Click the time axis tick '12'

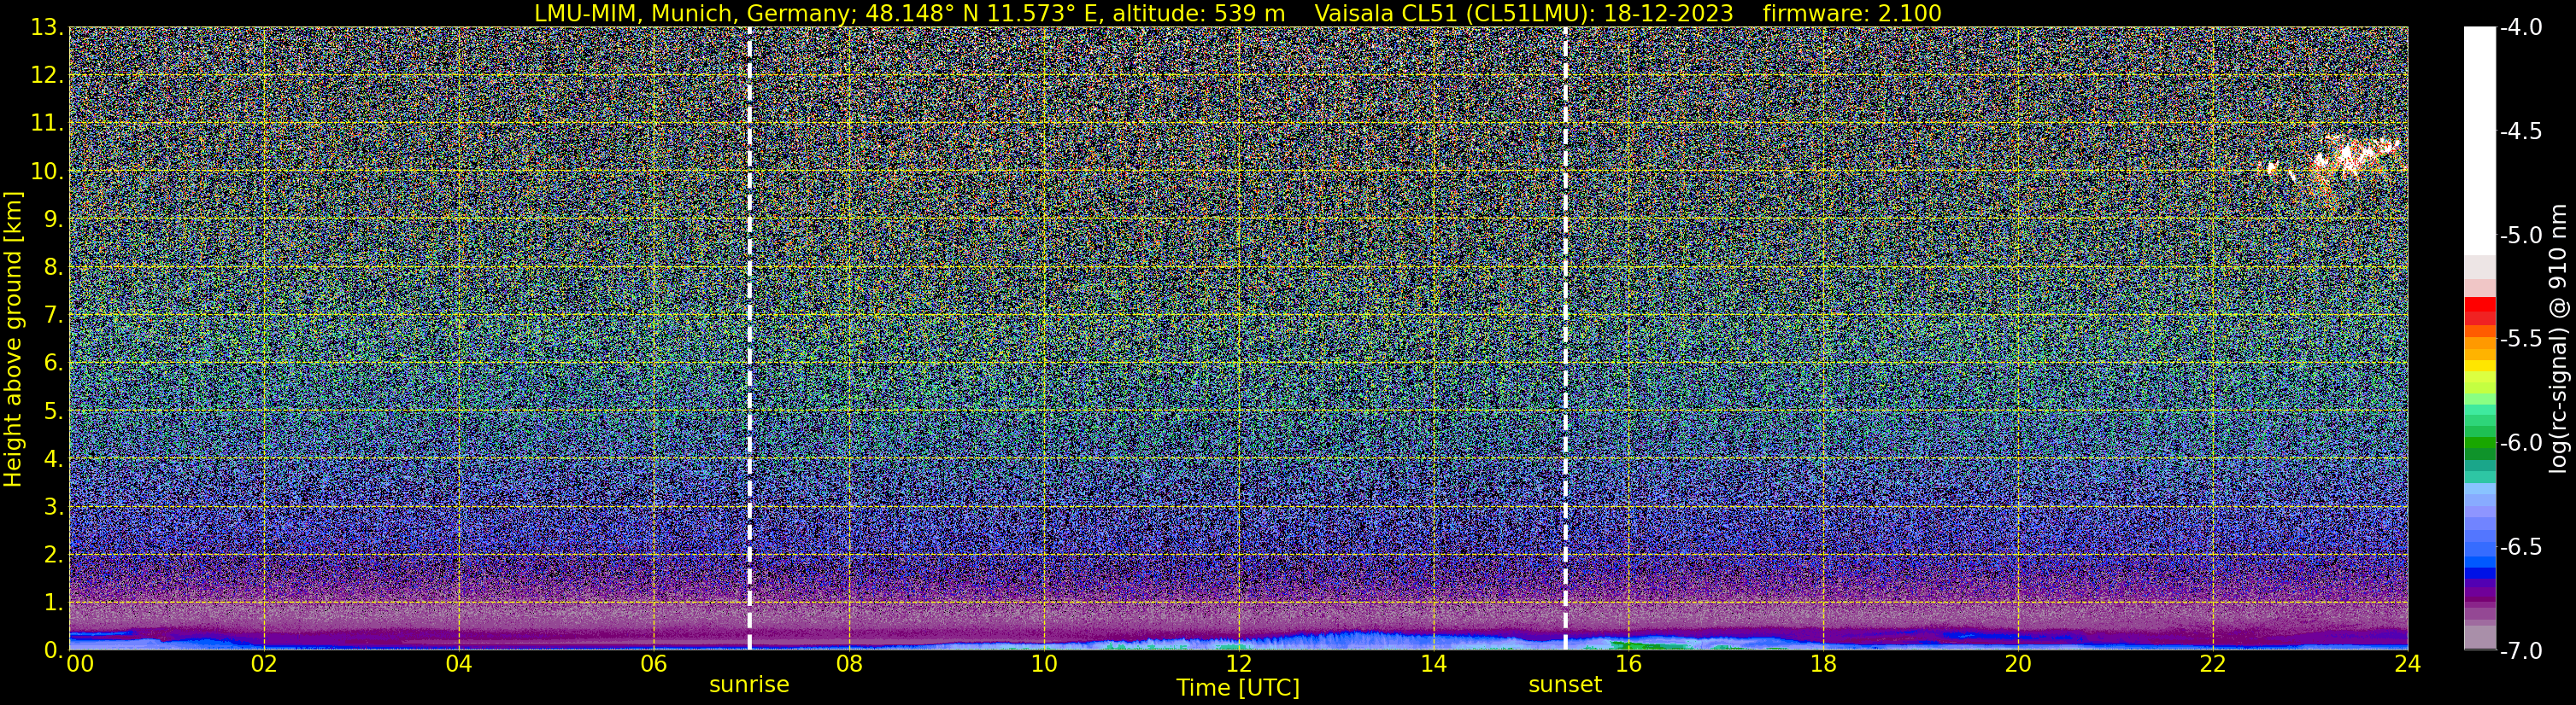(x=1238, y=665)
